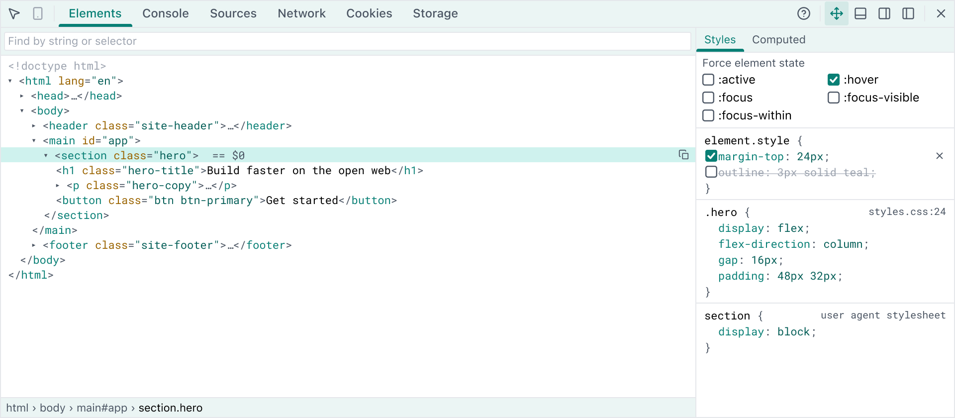Open styles.css:24 source link
The image size is (955, 418).
(907, 211)
